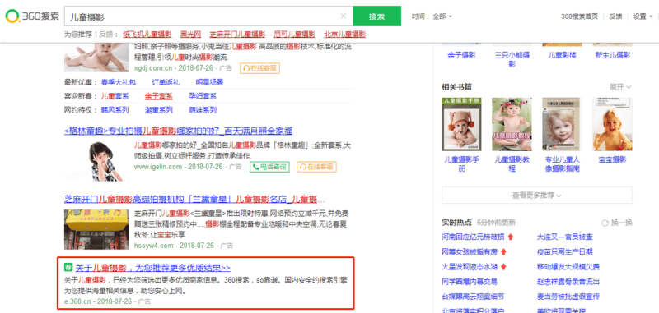Viewport: 659px width, 313px height.
Task: Clear the search box with the X icon
Action: coord(343,16)
